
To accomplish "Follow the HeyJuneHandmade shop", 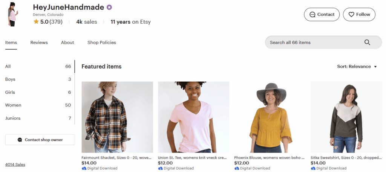I will (x=359, y=15).
